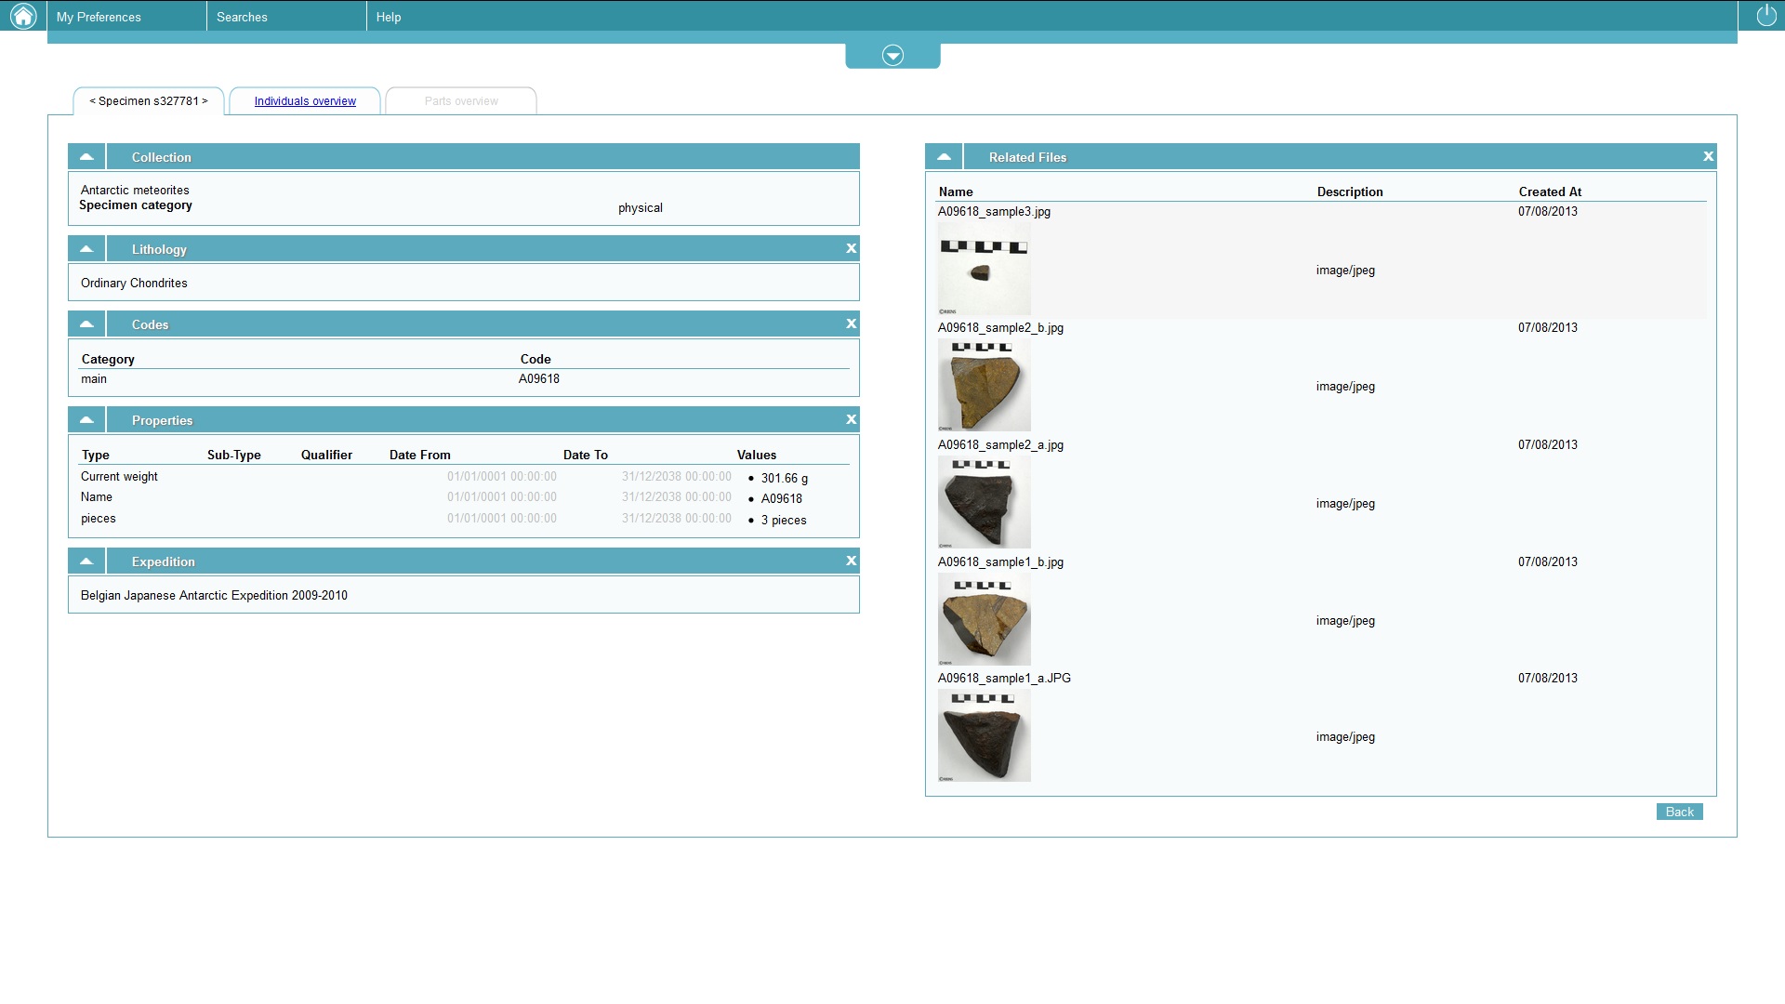The height and width of the screenshot is (1004, 1785).
Task: Close the Expedition widget
Action: coord(851,561)
